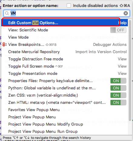This screenshot has width=133, height=141.
Task: Clear the search field with X icon
Action: (x=126, y=13)
